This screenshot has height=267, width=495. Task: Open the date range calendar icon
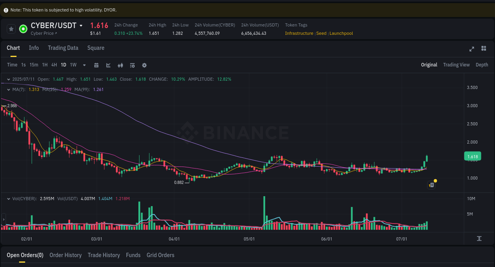pos(96,65)
